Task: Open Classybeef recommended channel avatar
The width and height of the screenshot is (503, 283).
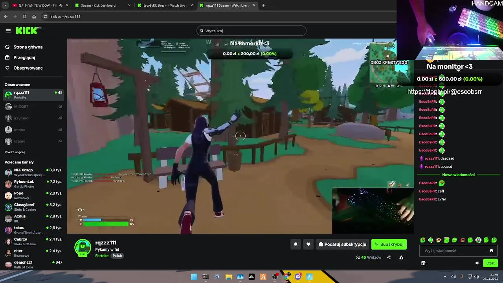Action: click(8, 207)
